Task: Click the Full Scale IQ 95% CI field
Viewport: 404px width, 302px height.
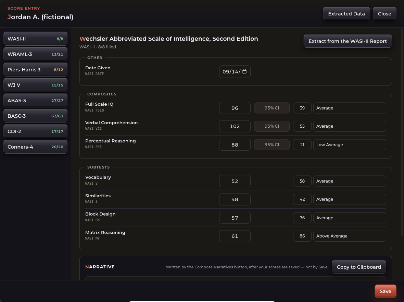Action: 272,108
